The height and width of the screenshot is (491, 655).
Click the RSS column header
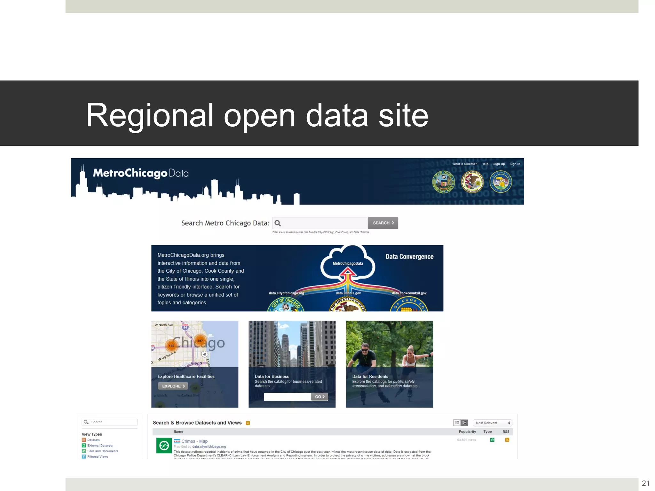[506, 432]
